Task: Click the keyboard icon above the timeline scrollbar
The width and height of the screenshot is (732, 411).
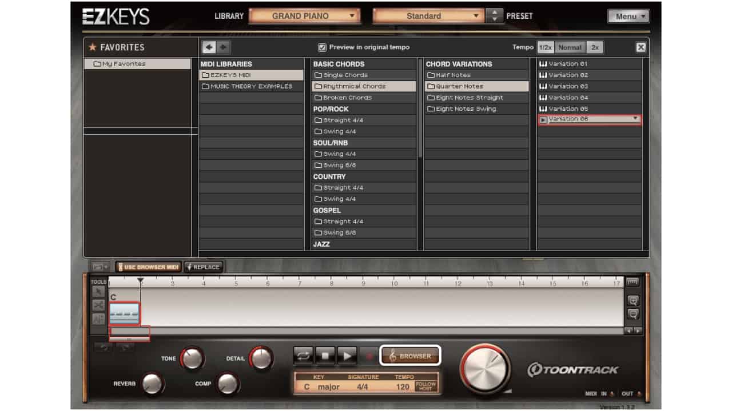Action: pyautogui.click(x=632, y=282)
